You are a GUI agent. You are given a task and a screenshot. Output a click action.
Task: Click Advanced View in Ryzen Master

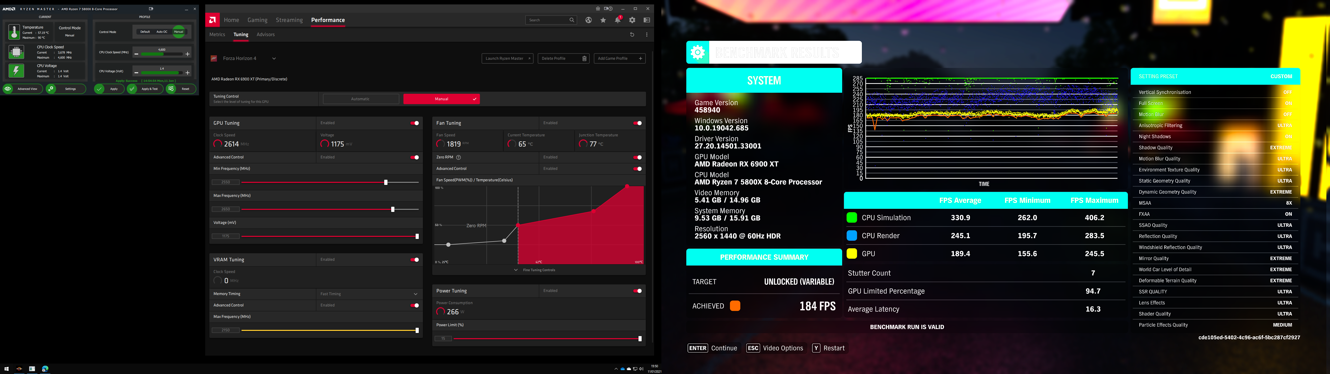point(22,89)
